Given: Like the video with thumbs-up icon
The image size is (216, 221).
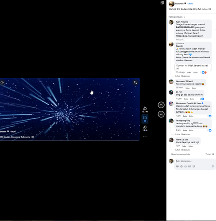Looking at the screenshot, I should (x=145, y=108).
